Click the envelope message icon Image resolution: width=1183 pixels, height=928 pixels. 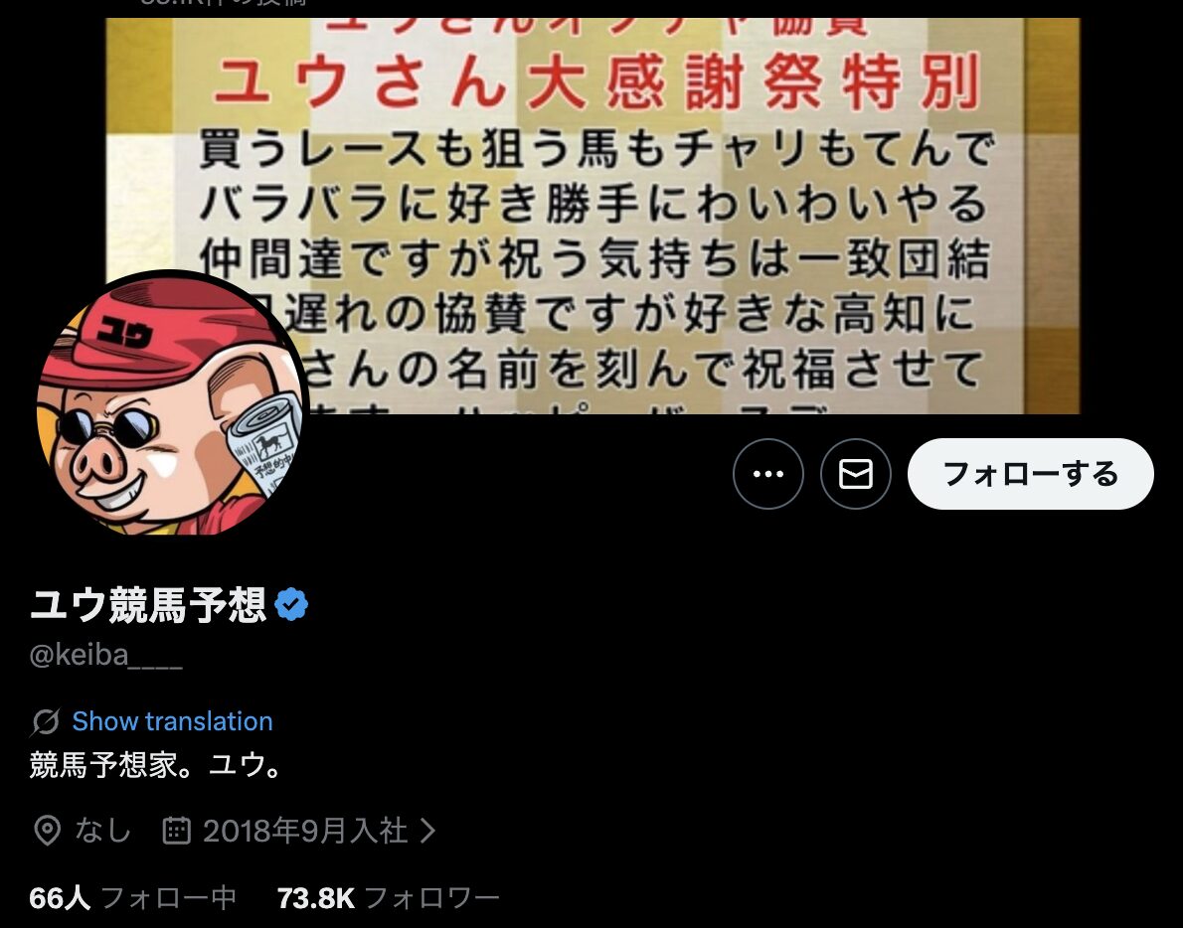coord(856,473)
